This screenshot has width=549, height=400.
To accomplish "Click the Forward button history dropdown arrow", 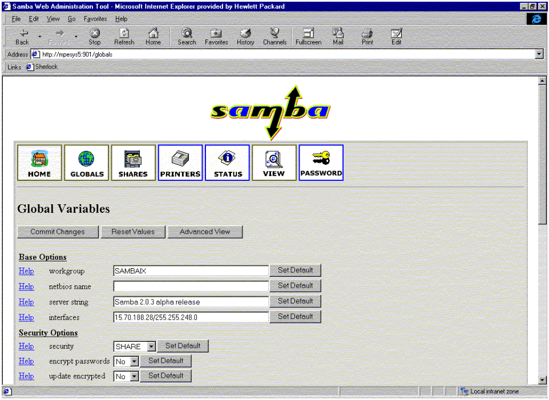I will [76, 37].
